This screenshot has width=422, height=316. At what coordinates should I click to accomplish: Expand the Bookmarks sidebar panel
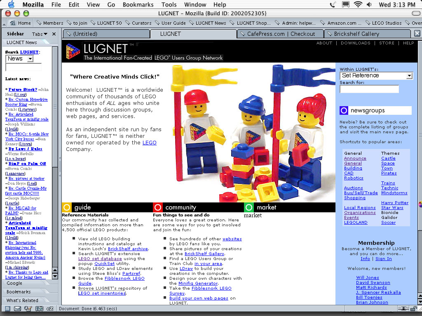click(x=30, y=292)
